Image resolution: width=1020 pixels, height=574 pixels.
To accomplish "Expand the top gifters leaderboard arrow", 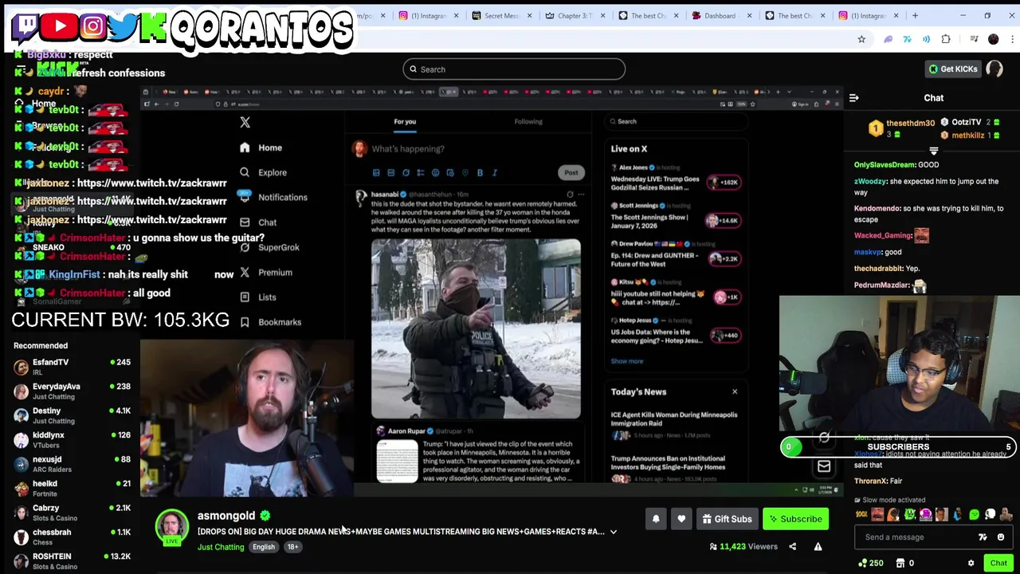I will [x=933, y=150].
